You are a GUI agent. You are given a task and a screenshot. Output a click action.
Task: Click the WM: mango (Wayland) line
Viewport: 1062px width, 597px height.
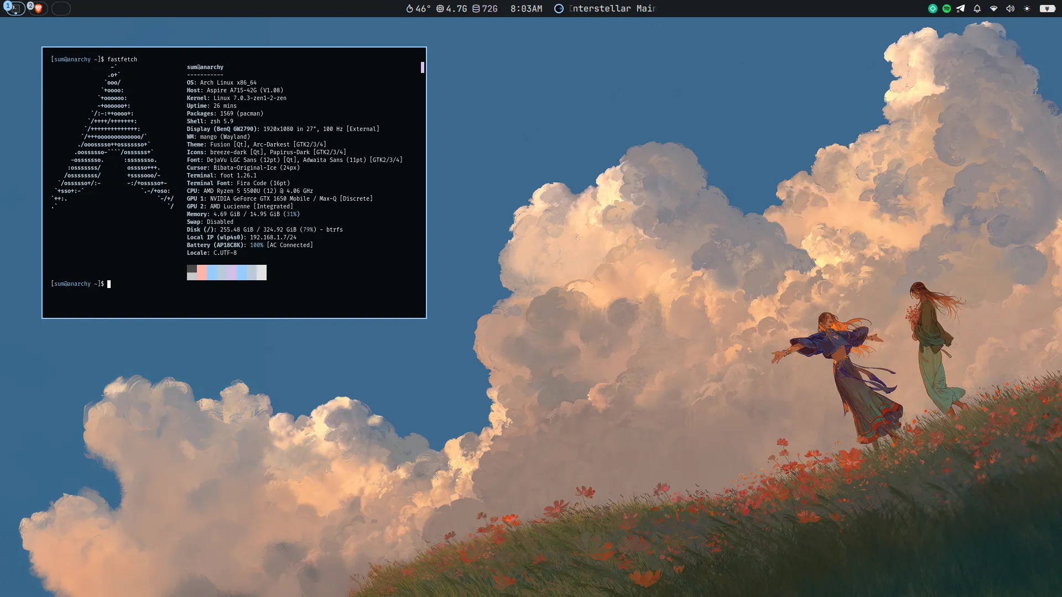[218, 137]
